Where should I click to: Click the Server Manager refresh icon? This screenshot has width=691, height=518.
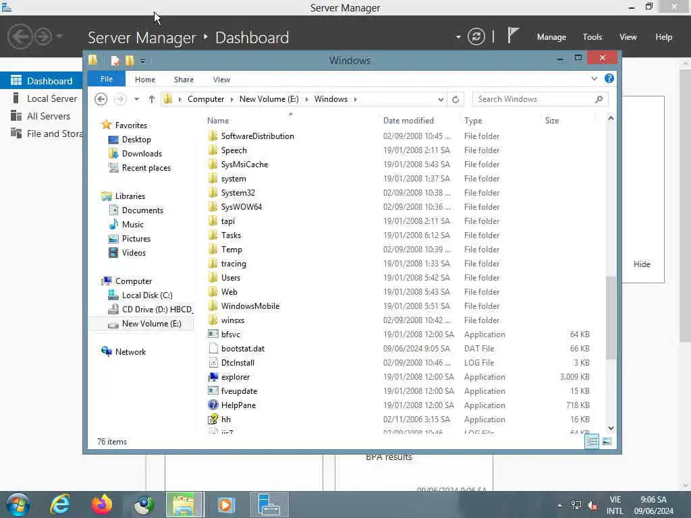click(476, 36)
